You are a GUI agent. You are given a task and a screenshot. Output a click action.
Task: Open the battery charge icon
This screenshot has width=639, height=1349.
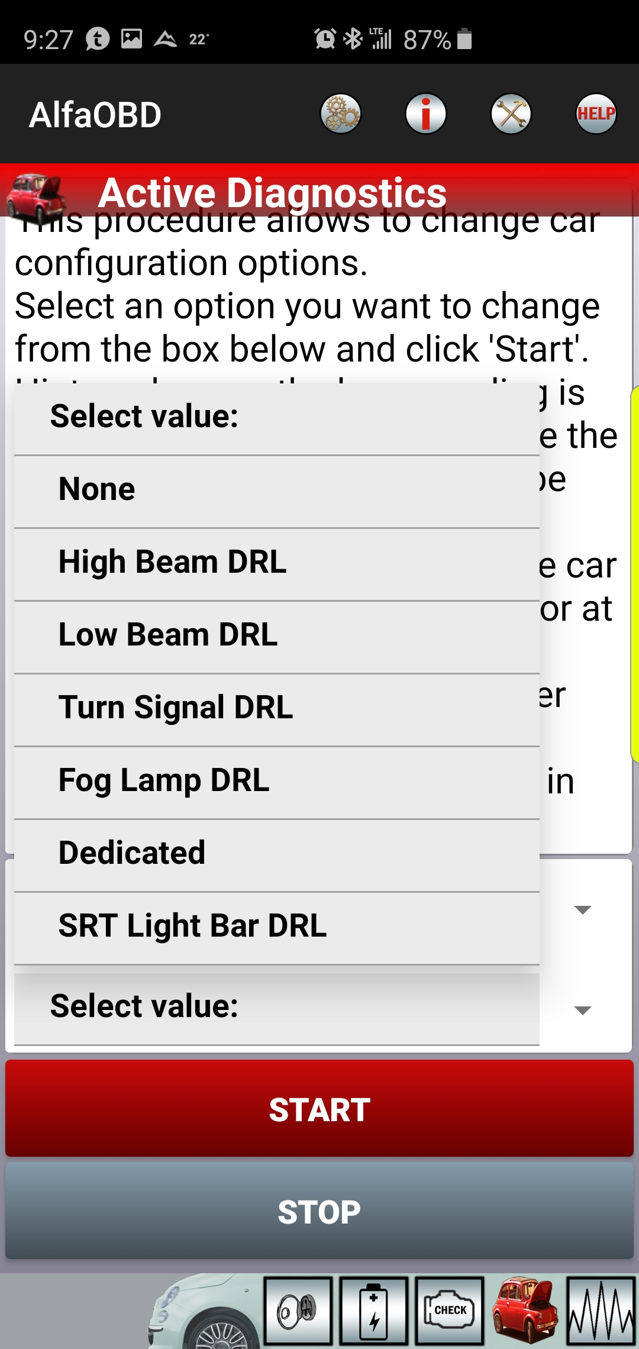(374, 1311)
